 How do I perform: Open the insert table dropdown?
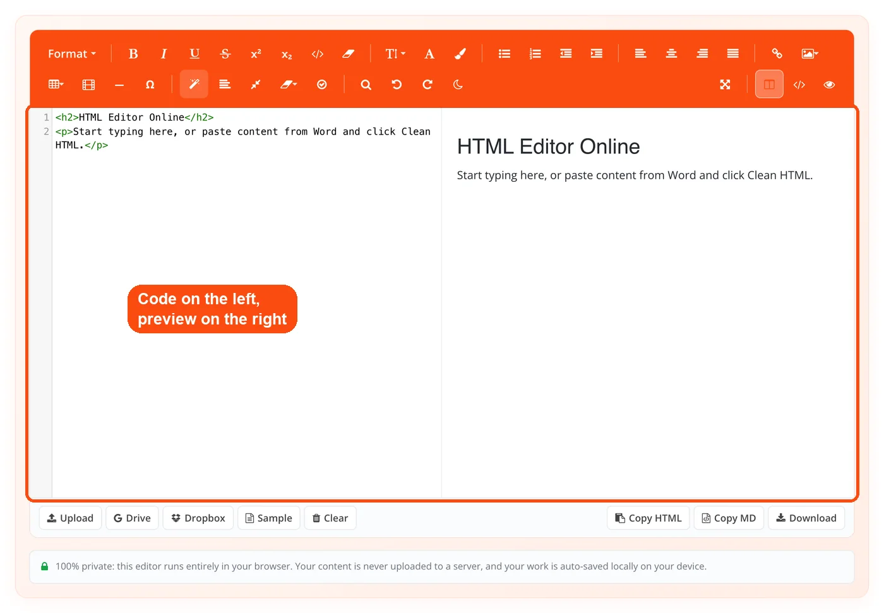click(56, 85)
